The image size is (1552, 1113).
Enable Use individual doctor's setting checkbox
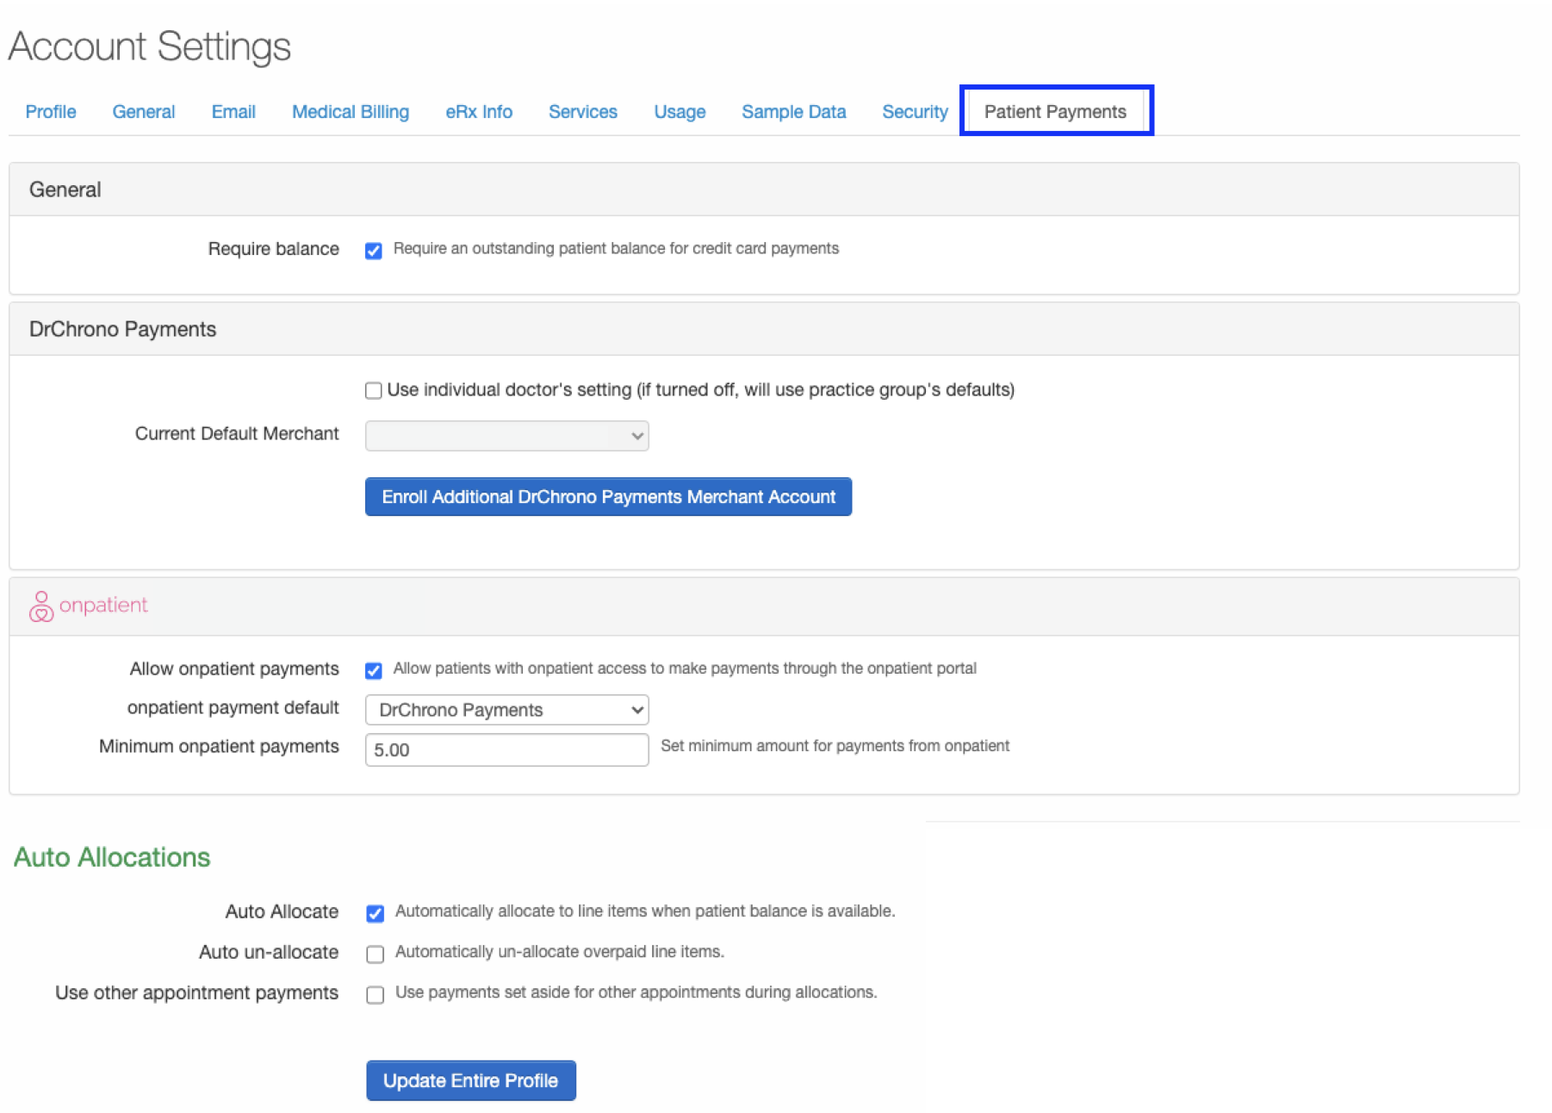coord(373,391)
